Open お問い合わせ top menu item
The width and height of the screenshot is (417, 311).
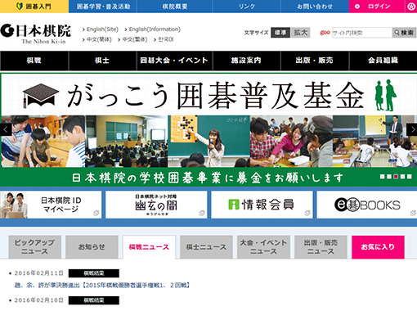pos(315,7)
